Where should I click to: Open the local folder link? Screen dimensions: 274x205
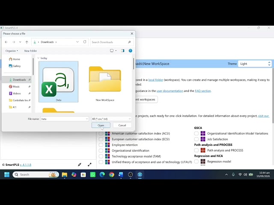156,80
